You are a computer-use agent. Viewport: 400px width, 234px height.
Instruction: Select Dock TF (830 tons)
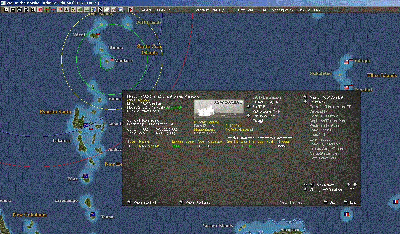325,116
